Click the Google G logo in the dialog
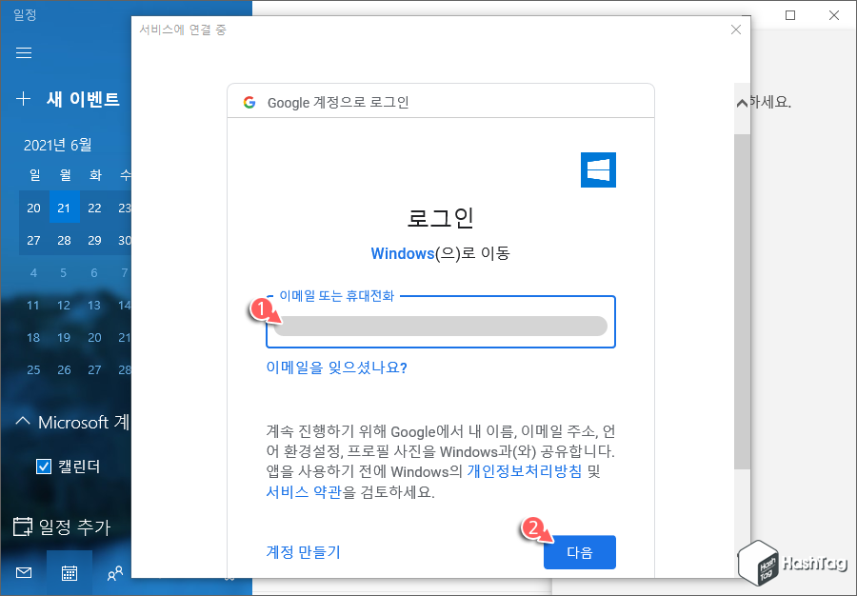Image resolution: width=857 pixels, height=596 pixels. [249, 100]
